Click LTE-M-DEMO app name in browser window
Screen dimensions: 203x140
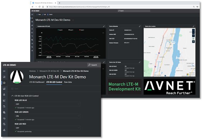tap(35, 11)
